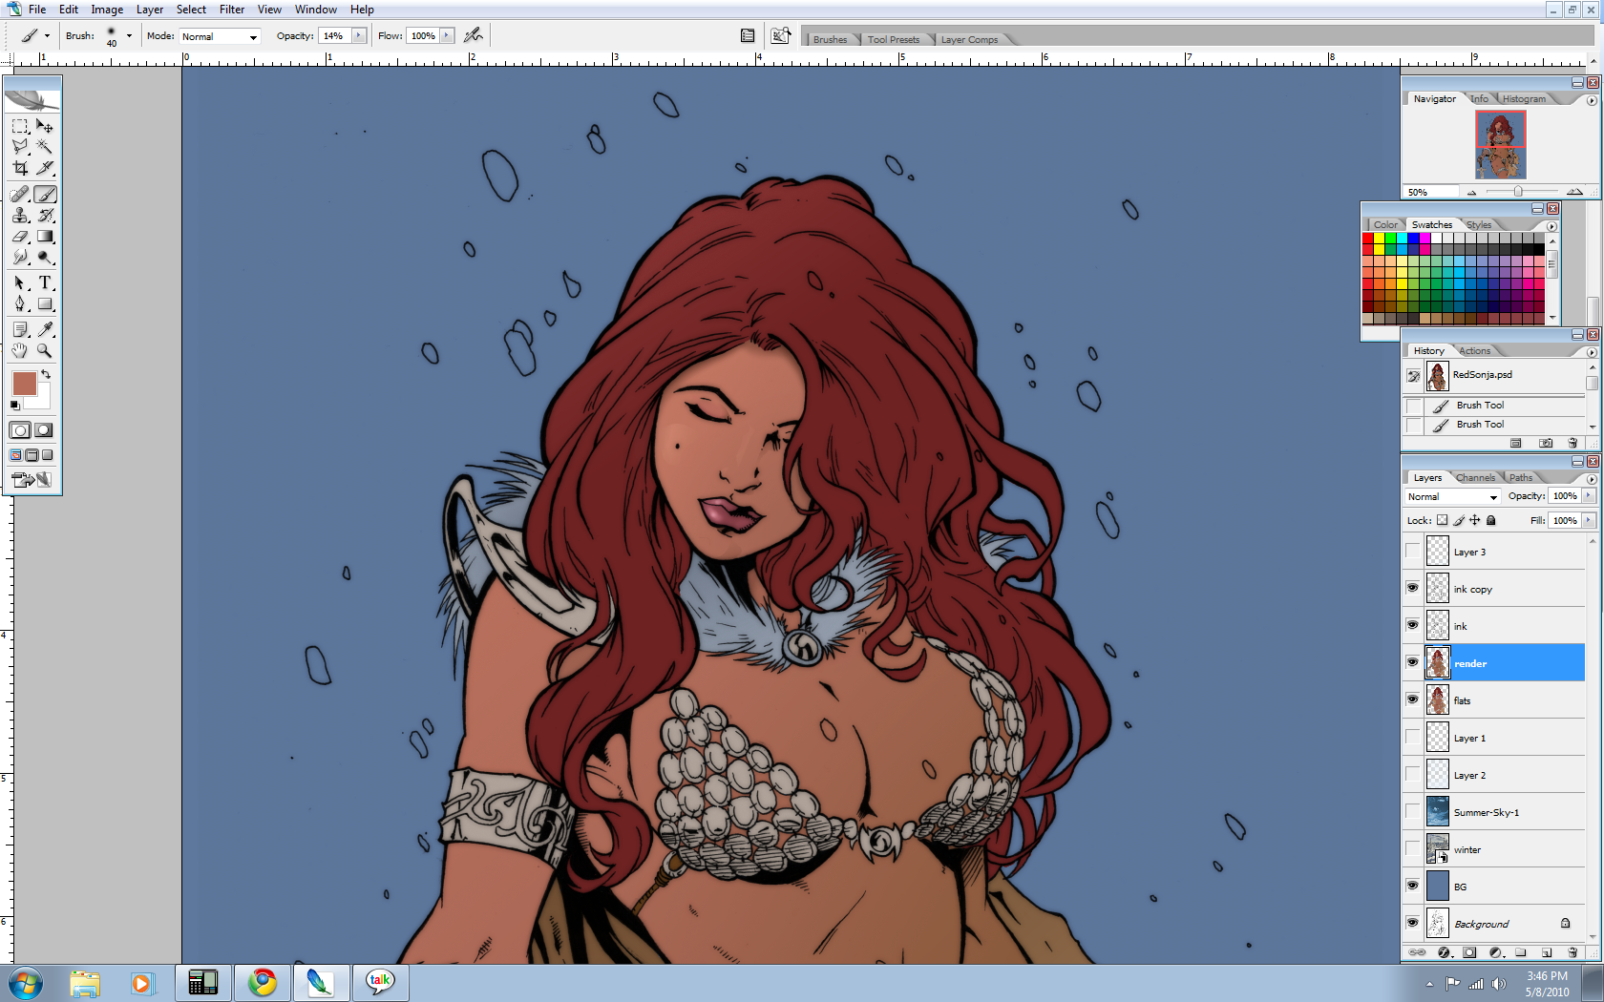This screenshot has width=1604, height=1002.
Task: Open the Select menu
Action: (x=191, y=10)
